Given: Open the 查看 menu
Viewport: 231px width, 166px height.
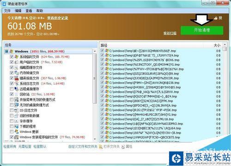Looking at the screenshot, I should coord(29,11).
